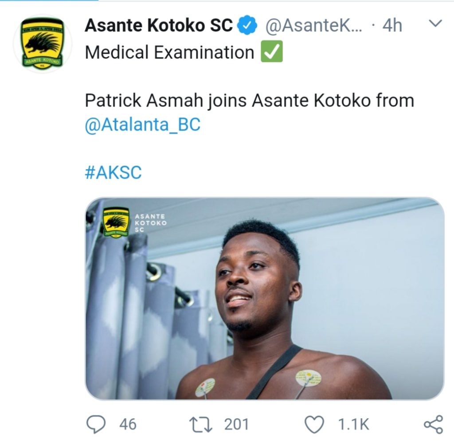Viewport: 454px width, 447px height.
Task: Open the #AKSC hashtag
Action: (x=113, y=172)
